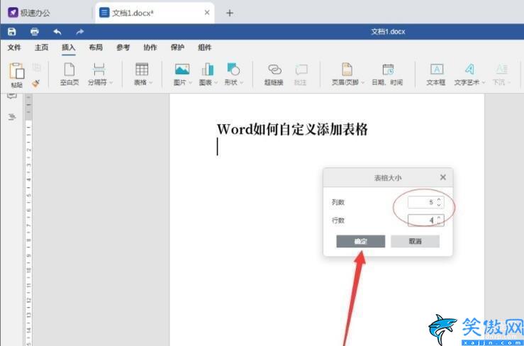Click the Print icon in the quick toolbar
524x346 pixels.
[35, 32]
